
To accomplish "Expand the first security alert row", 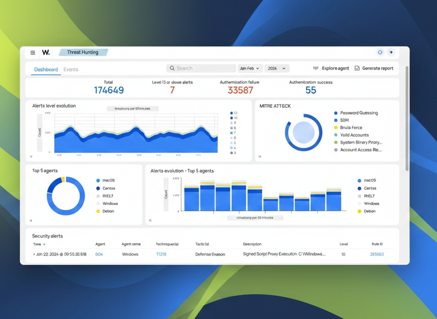I will 34,254.
